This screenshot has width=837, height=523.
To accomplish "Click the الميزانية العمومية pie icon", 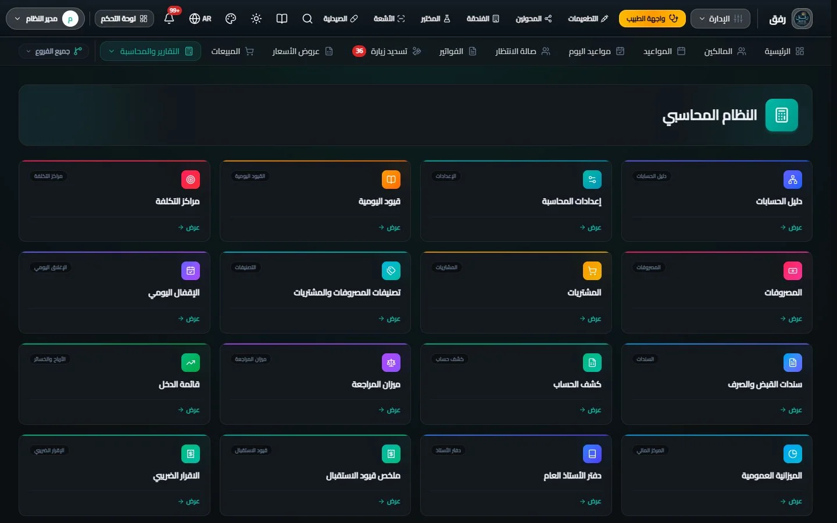I will point(793,454).
